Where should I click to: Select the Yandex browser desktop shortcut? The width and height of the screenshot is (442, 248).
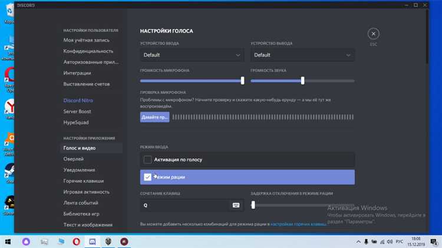point(9,108)
